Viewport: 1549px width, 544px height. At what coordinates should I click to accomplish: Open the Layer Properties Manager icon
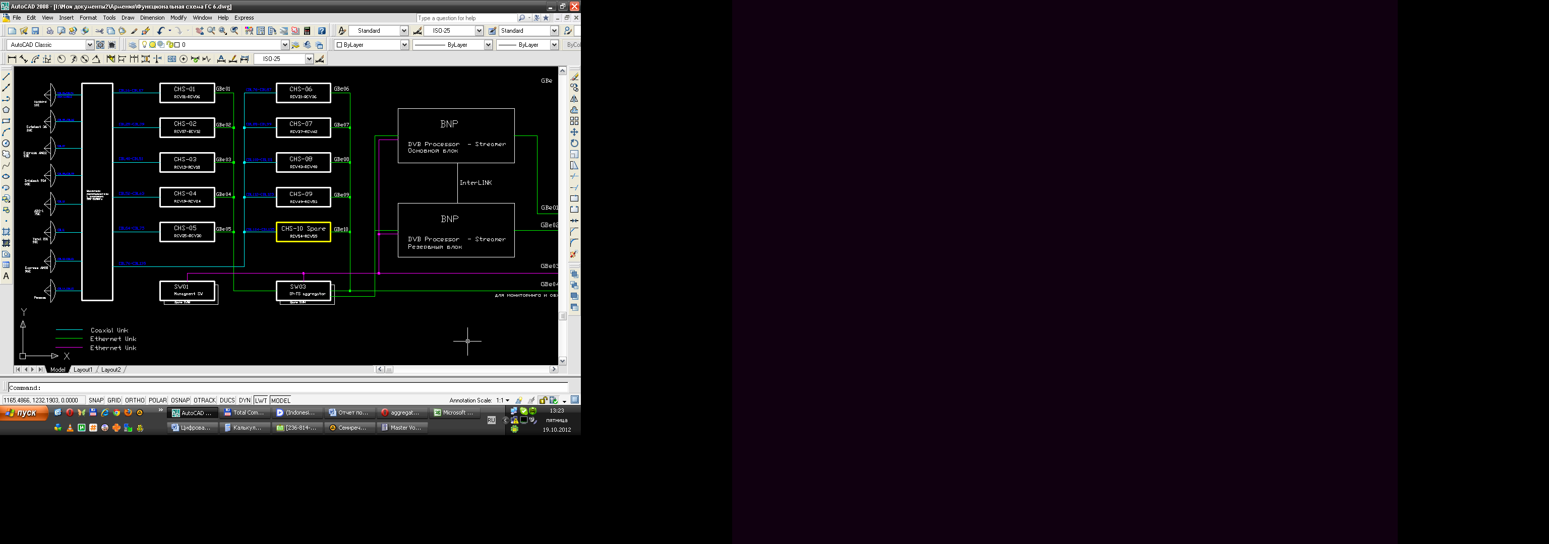coord(132,45)
